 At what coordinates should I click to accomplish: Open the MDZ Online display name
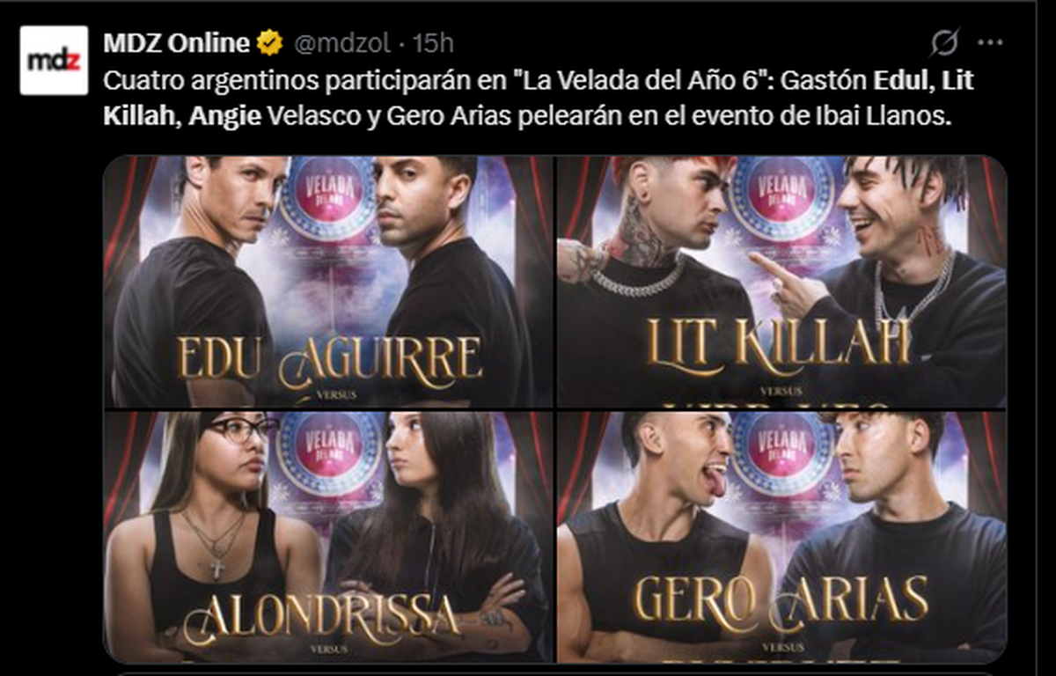coord(176,42)
